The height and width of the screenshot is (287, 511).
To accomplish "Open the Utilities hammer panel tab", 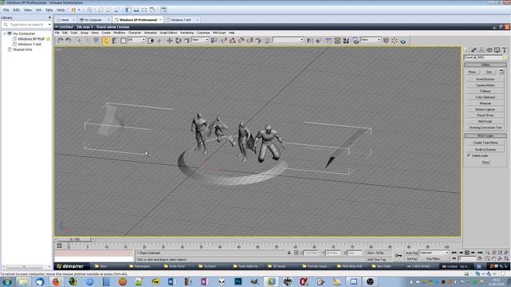I will click(x=504, y=49).
